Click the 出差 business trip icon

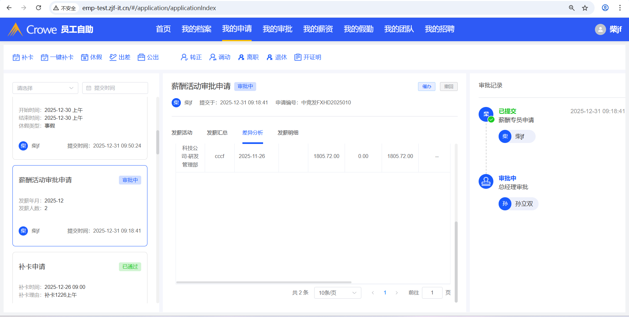click(113, 58)
